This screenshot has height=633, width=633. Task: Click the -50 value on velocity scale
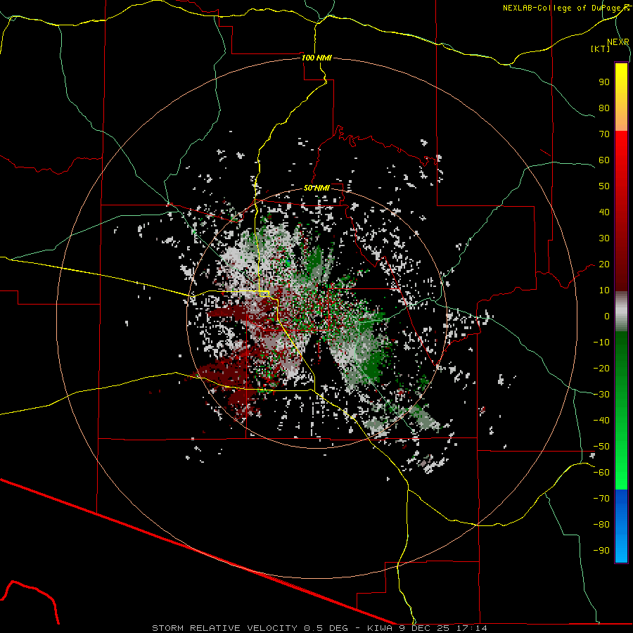click(601, 447)
